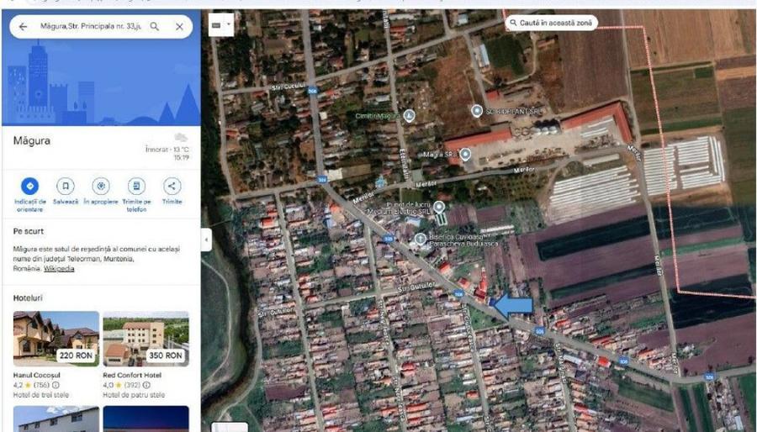Image resolution: width=757 pixels, height=432 pixels.
Task: Share location with Trimite icon
Action: pyautogui.click(x=172, y=186)
